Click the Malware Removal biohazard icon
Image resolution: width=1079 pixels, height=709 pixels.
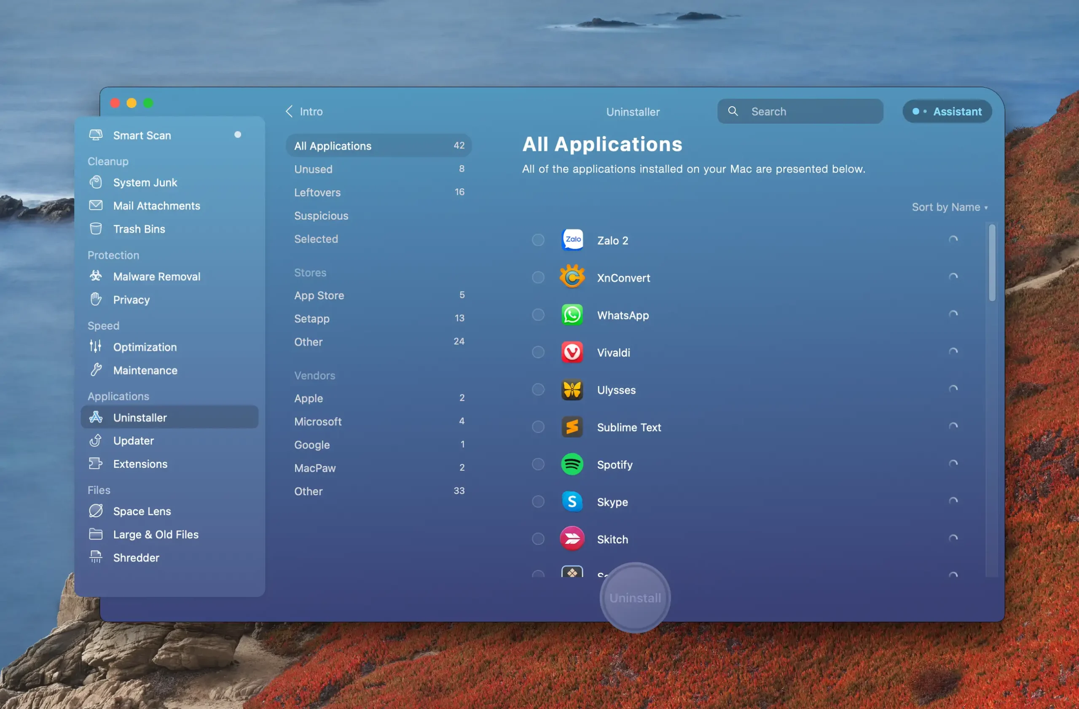click(96, 276)
